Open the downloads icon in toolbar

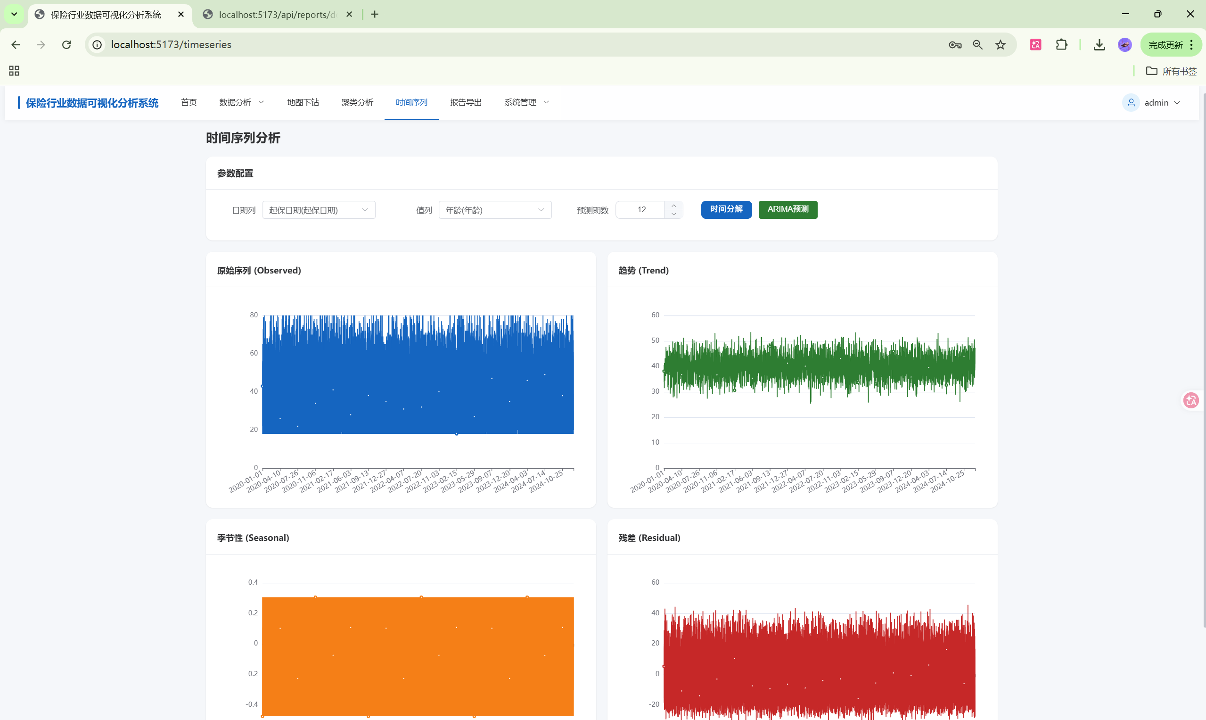(1099, 45)
